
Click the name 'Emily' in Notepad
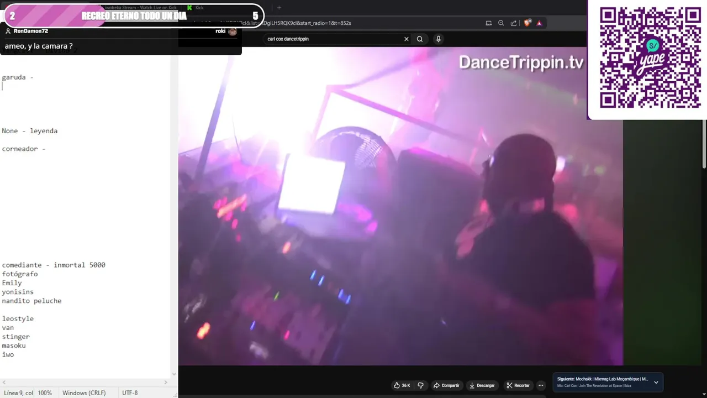click(x=12, y=283)
